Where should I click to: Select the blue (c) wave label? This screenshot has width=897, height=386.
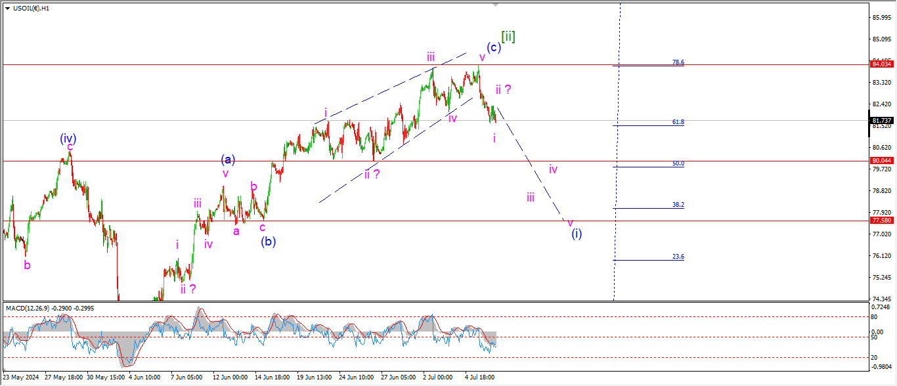pyautogui.click(x=494, y=47)
